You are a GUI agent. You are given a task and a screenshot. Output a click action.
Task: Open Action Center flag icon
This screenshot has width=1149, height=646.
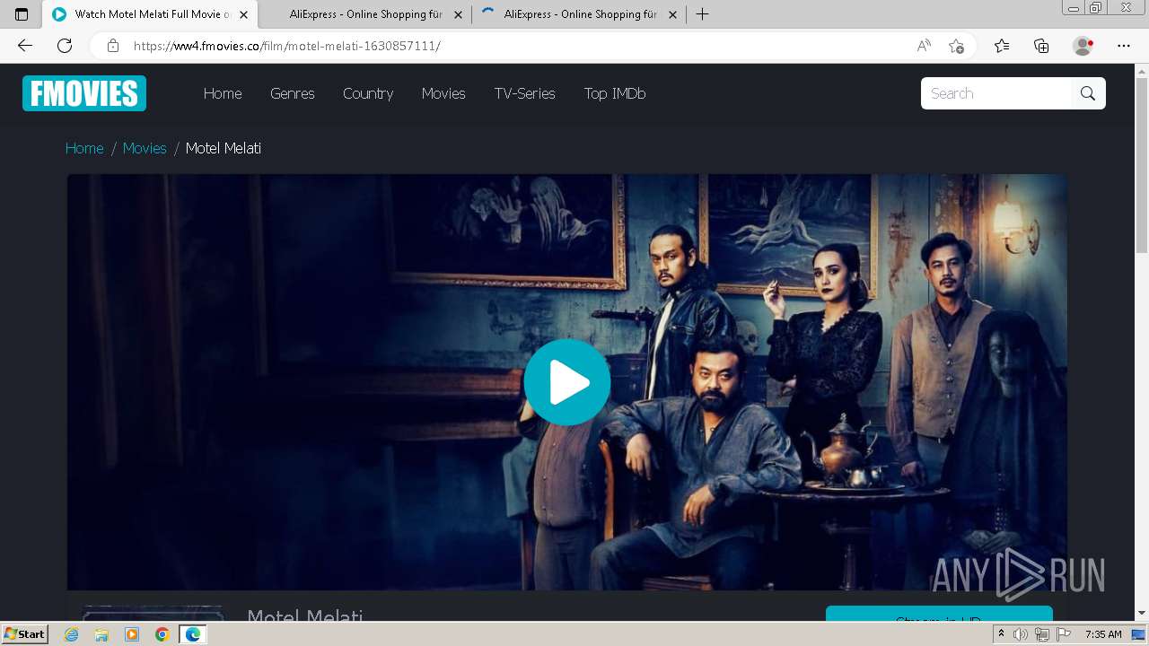(1064, 634)
